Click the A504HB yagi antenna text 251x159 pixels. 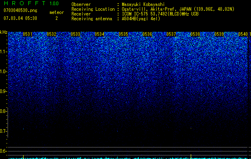tap(141, 19)
